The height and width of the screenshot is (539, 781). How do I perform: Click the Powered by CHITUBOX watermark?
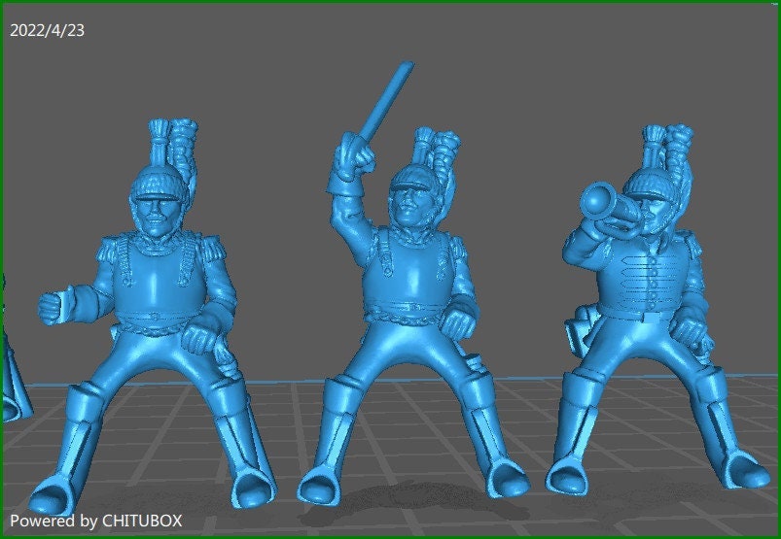pyautogui.click(x=95, y=521)
